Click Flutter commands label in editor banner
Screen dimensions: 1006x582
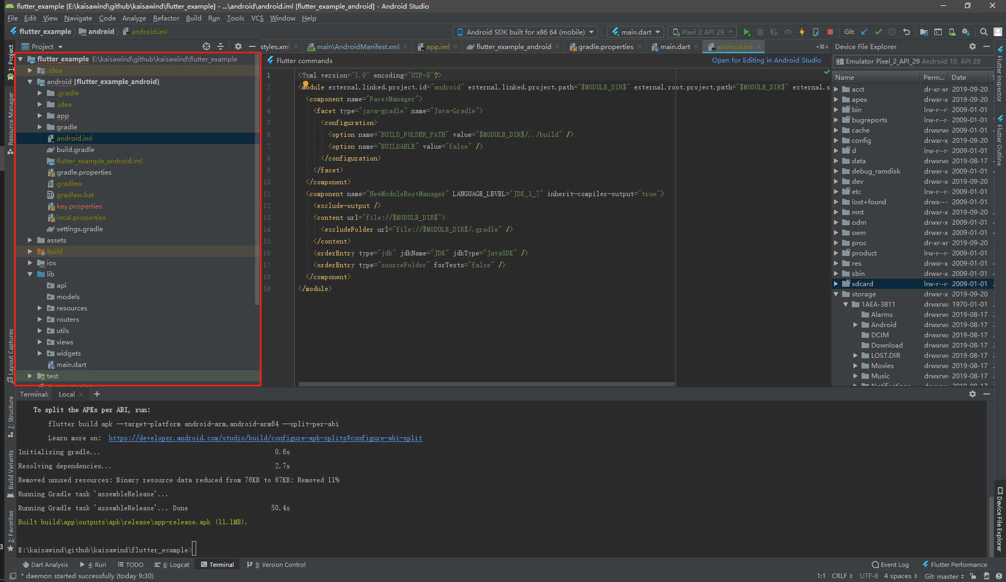(x=305, y=61)
